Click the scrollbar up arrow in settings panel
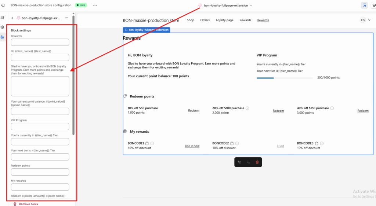 click(73, 14)
